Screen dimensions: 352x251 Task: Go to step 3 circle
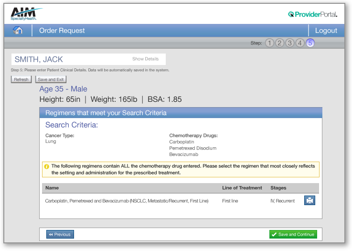289,43
